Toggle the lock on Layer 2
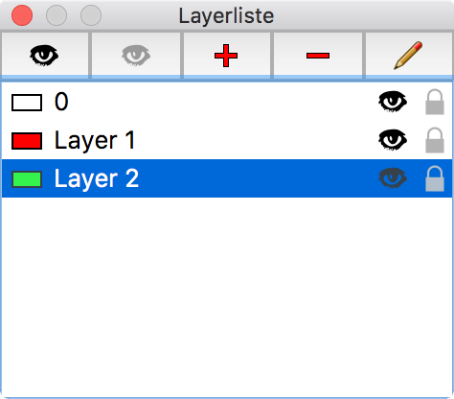This screenshot has width=454, height=399. (x=435, y=178)
